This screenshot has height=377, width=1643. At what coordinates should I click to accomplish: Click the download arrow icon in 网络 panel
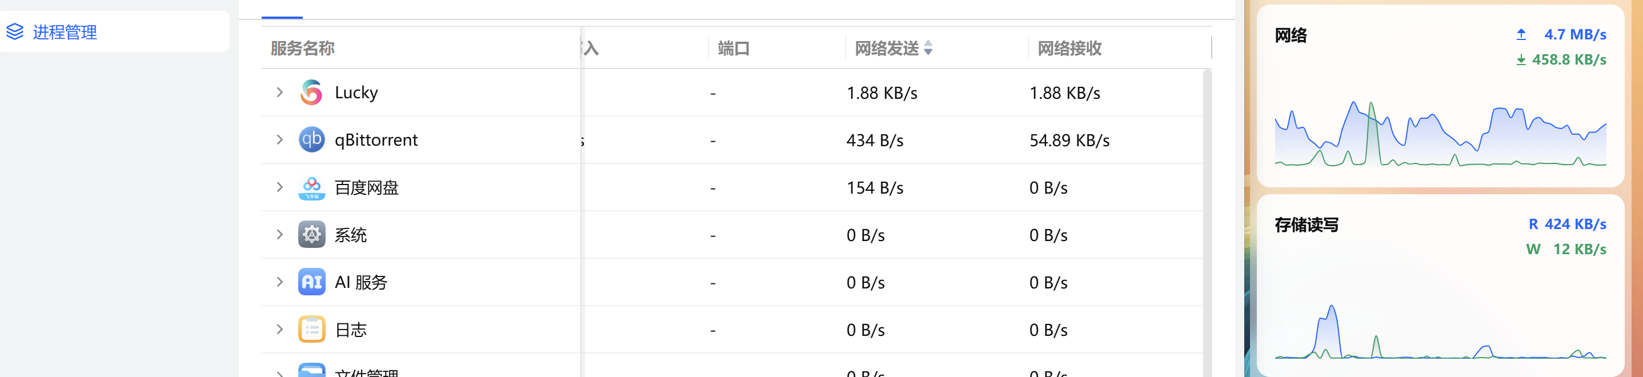[1522, 60]
